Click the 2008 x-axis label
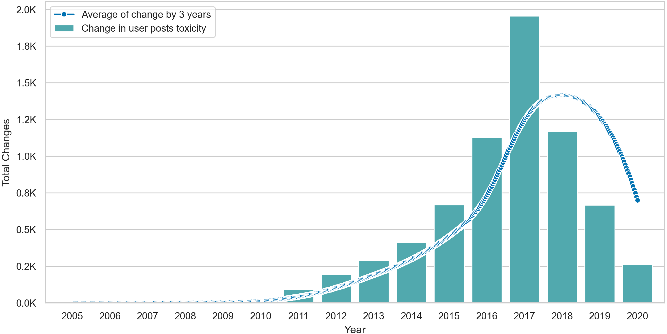Screen dimensions: 667x334 tap(185, 316)
